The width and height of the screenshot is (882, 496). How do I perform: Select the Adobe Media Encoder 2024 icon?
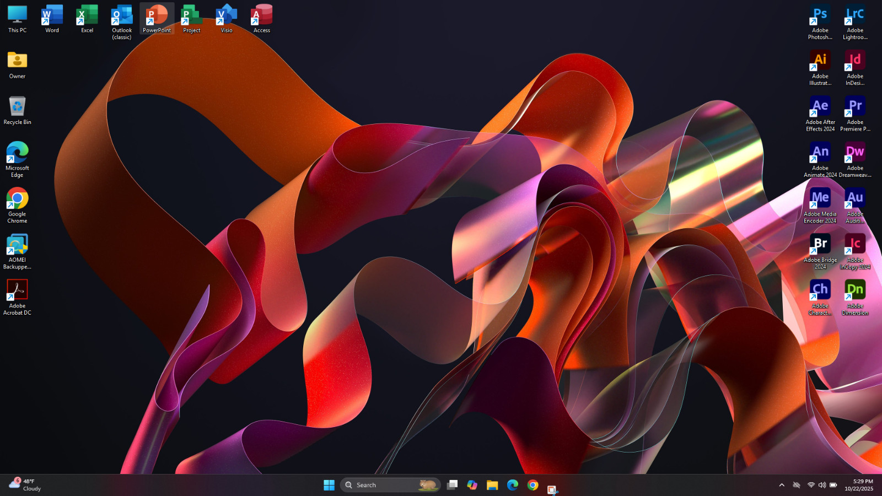[x=820, y=206]
